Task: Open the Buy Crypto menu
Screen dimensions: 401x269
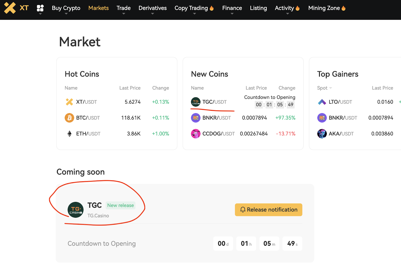Action: [x=66, y=8]
